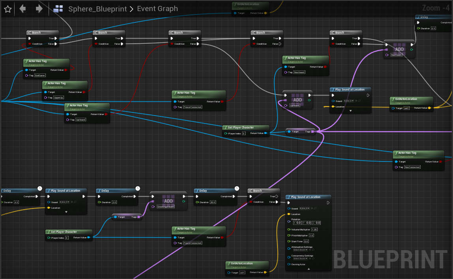The image size is (453, 279).
Task: Click the EndGame tag field
Action: [x=40, y=75]
